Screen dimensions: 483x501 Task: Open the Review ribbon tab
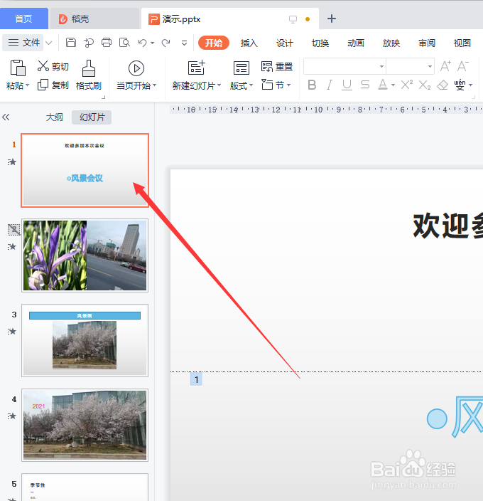[x=427, y=43]
